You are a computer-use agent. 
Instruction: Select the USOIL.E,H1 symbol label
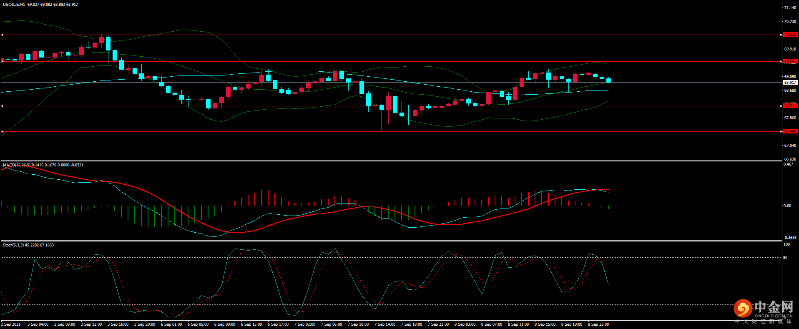click(14, 5)
